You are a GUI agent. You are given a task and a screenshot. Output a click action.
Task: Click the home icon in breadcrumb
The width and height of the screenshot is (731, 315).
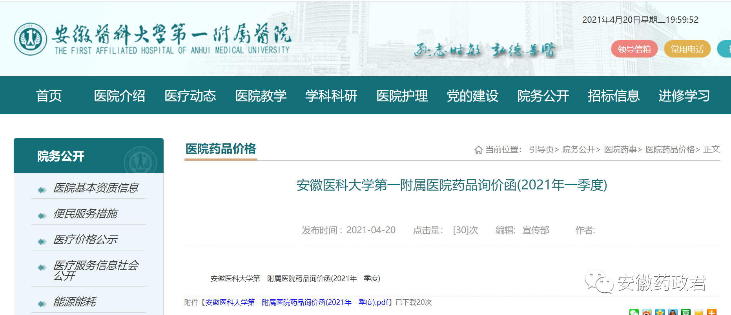pyautogui.click(x=478, y=150)
